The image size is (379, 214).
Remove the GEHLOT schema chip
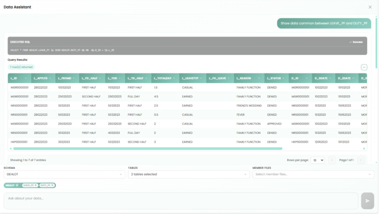[x=17, y=185]
